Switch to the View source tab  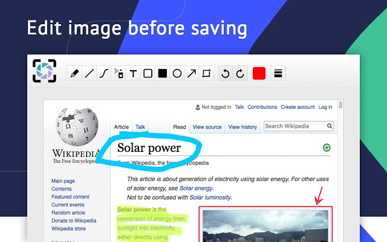coord(207,127)
